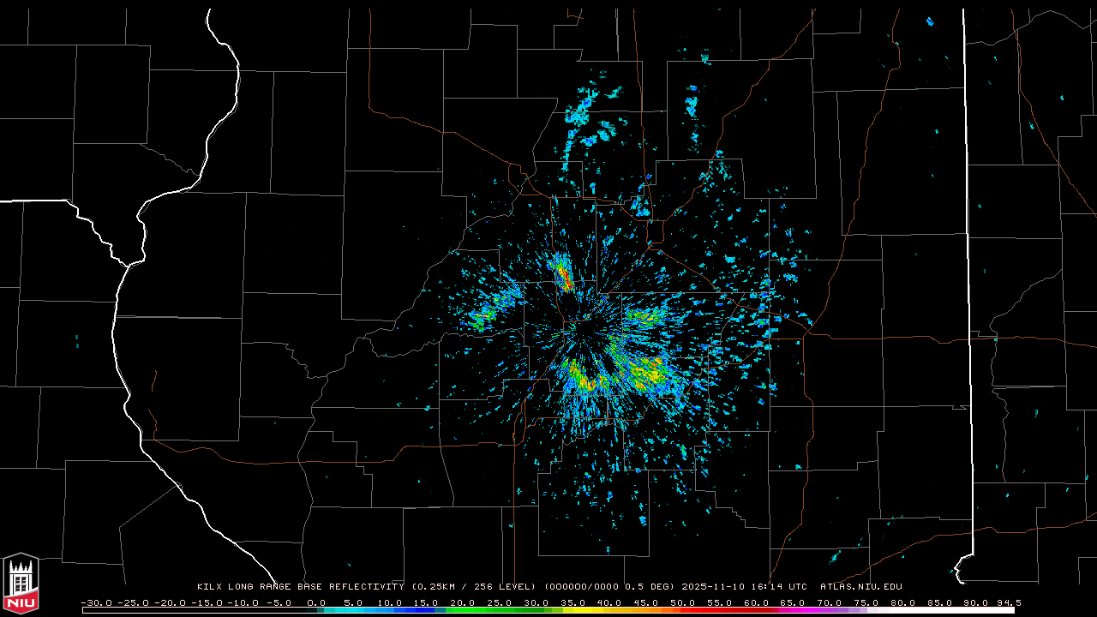The height and width of the screenshot is (617, 1097).
Task: Click the KILX LONG RANGE BASE REFLECTIVITY title
Action: coord(300,587)
